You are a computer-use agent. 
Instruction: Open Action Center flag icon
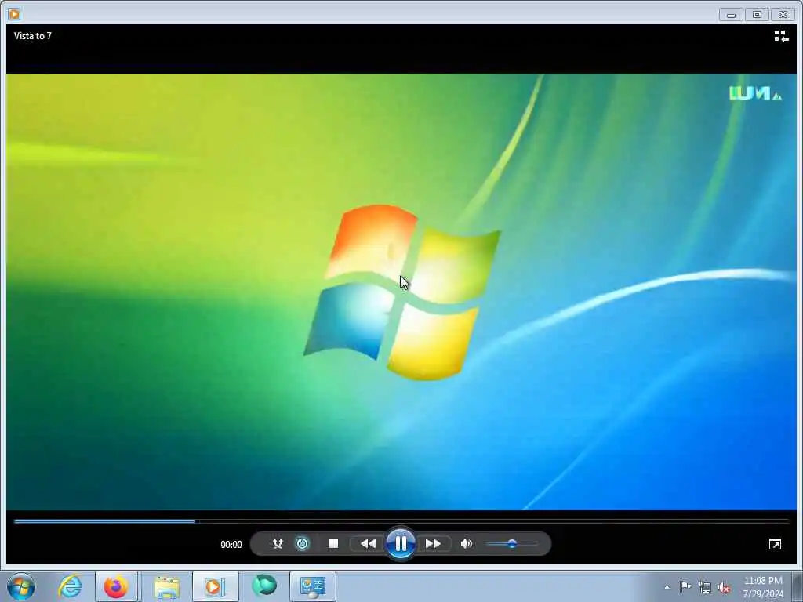coord(685,586)
